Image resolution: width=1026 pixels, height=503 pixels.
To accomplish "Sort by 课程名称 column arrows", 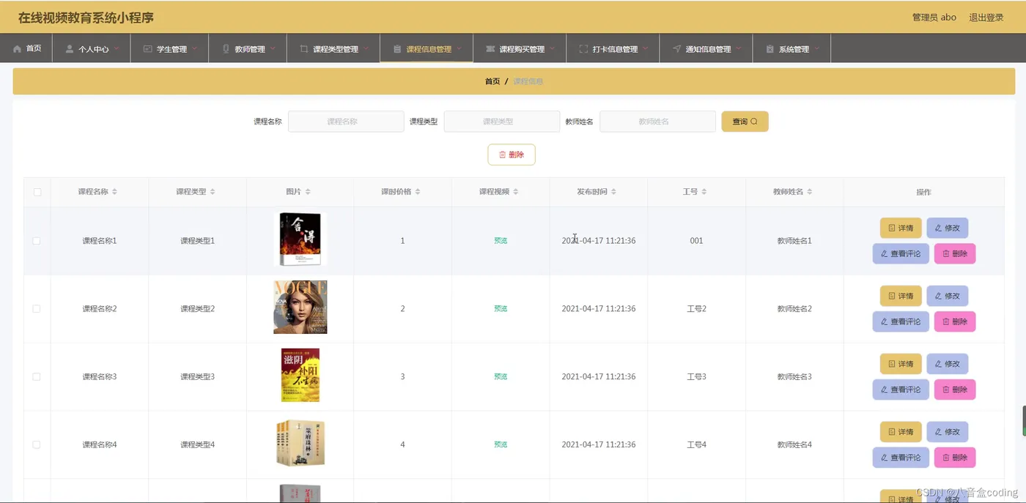I will [114, 192].
